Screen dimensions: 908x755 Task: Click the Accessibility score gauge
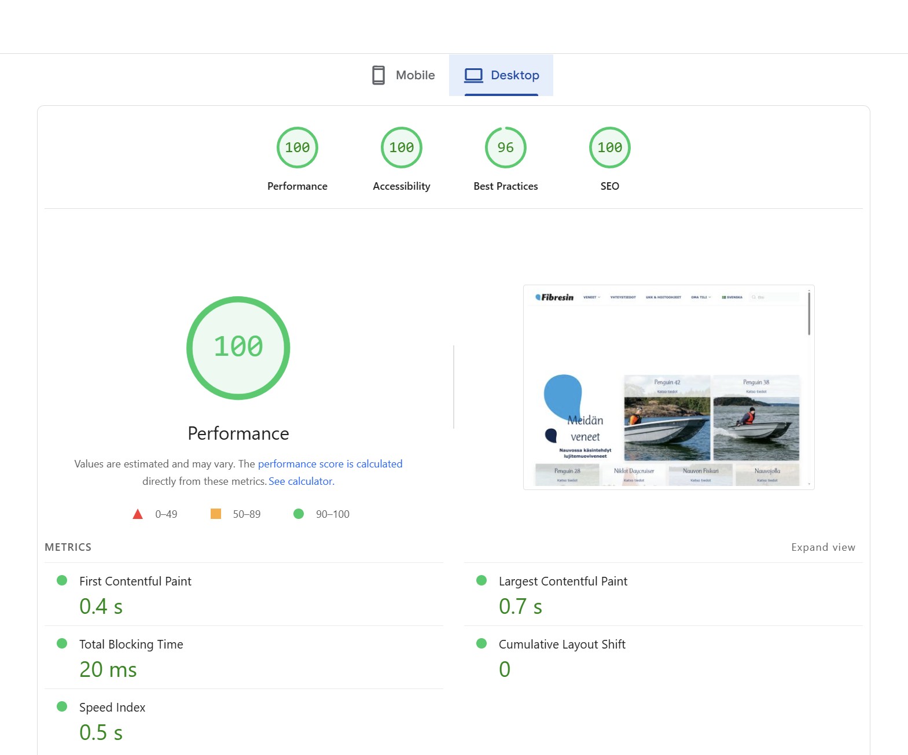[x=401, y=148]
